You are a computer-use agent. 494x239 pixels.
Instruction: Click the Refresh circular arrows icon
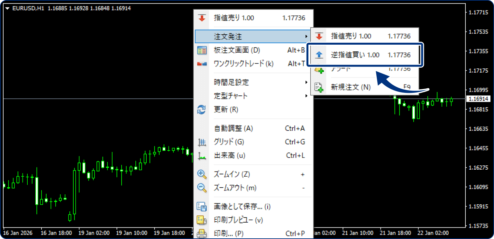click(202, 110)
